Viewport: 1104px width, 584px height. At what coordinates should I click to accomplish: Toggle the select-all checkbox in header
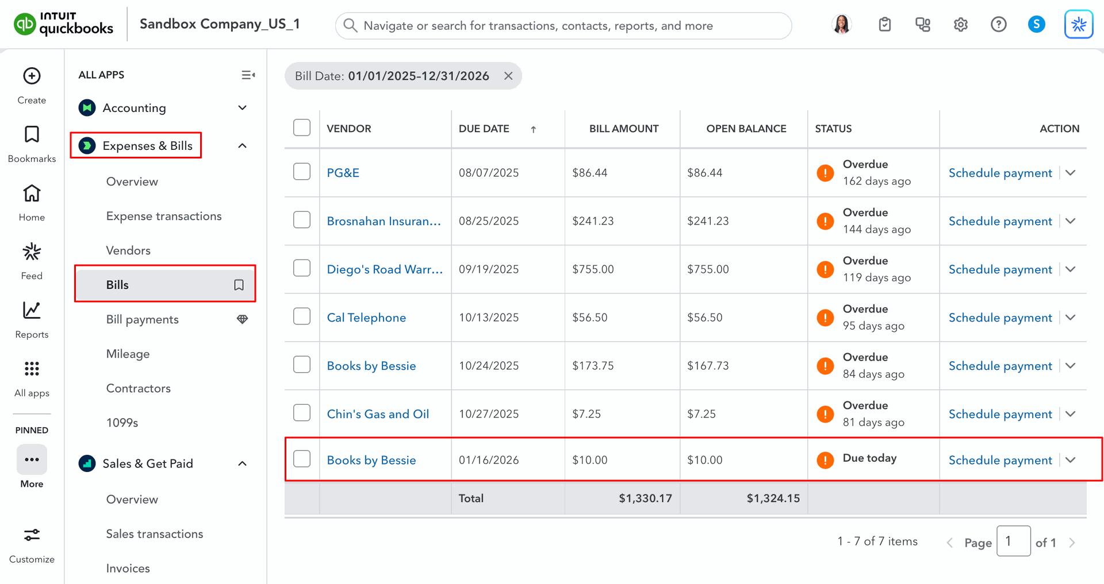(302, 127)
